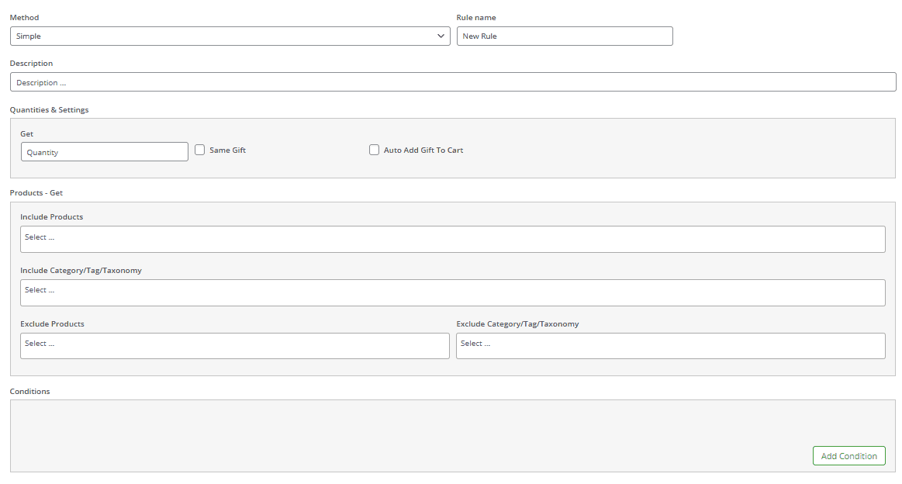
Task: Open the Include Category/Tag/Taxonomy selector
Action: pyautogui.click(x=452, y=292)
